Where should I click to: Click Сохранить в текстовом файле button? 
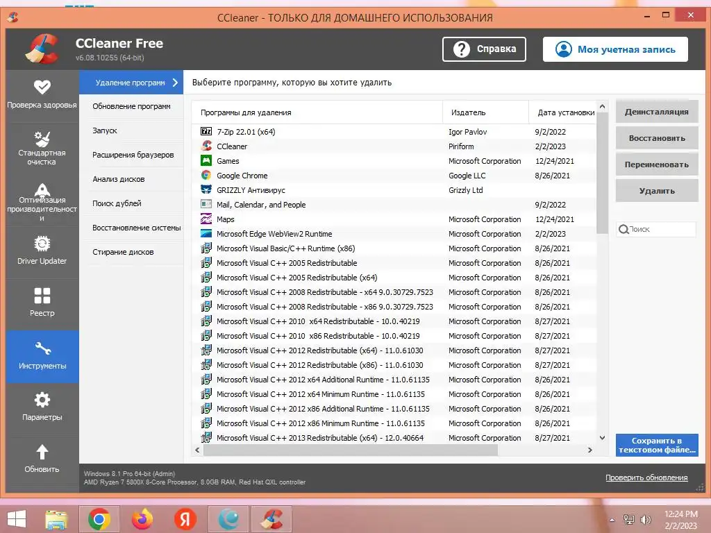657,445
